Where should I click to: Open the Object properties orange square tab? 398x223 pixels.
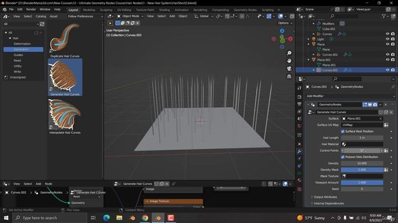click(300, 144)
